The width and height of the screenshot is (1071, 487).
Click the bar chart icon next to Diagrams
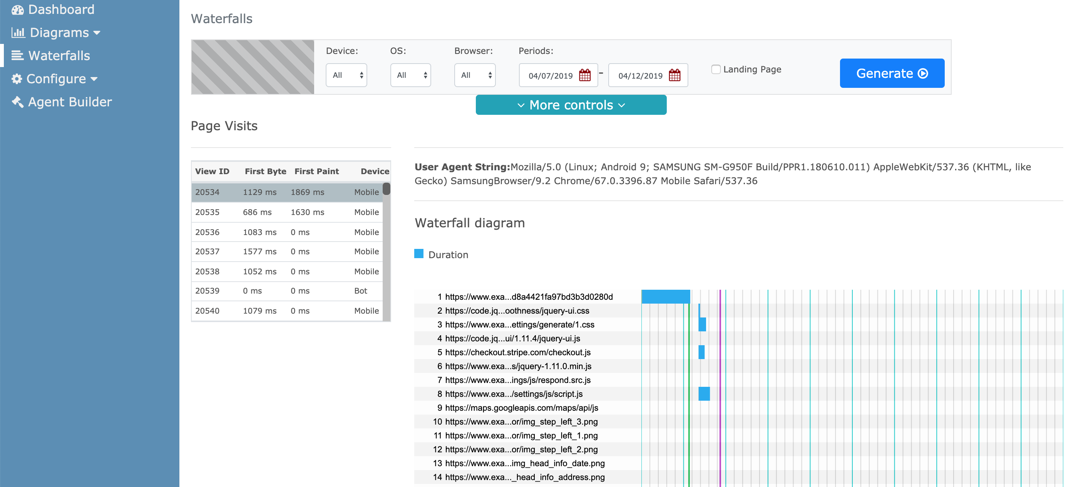point(18,32)
